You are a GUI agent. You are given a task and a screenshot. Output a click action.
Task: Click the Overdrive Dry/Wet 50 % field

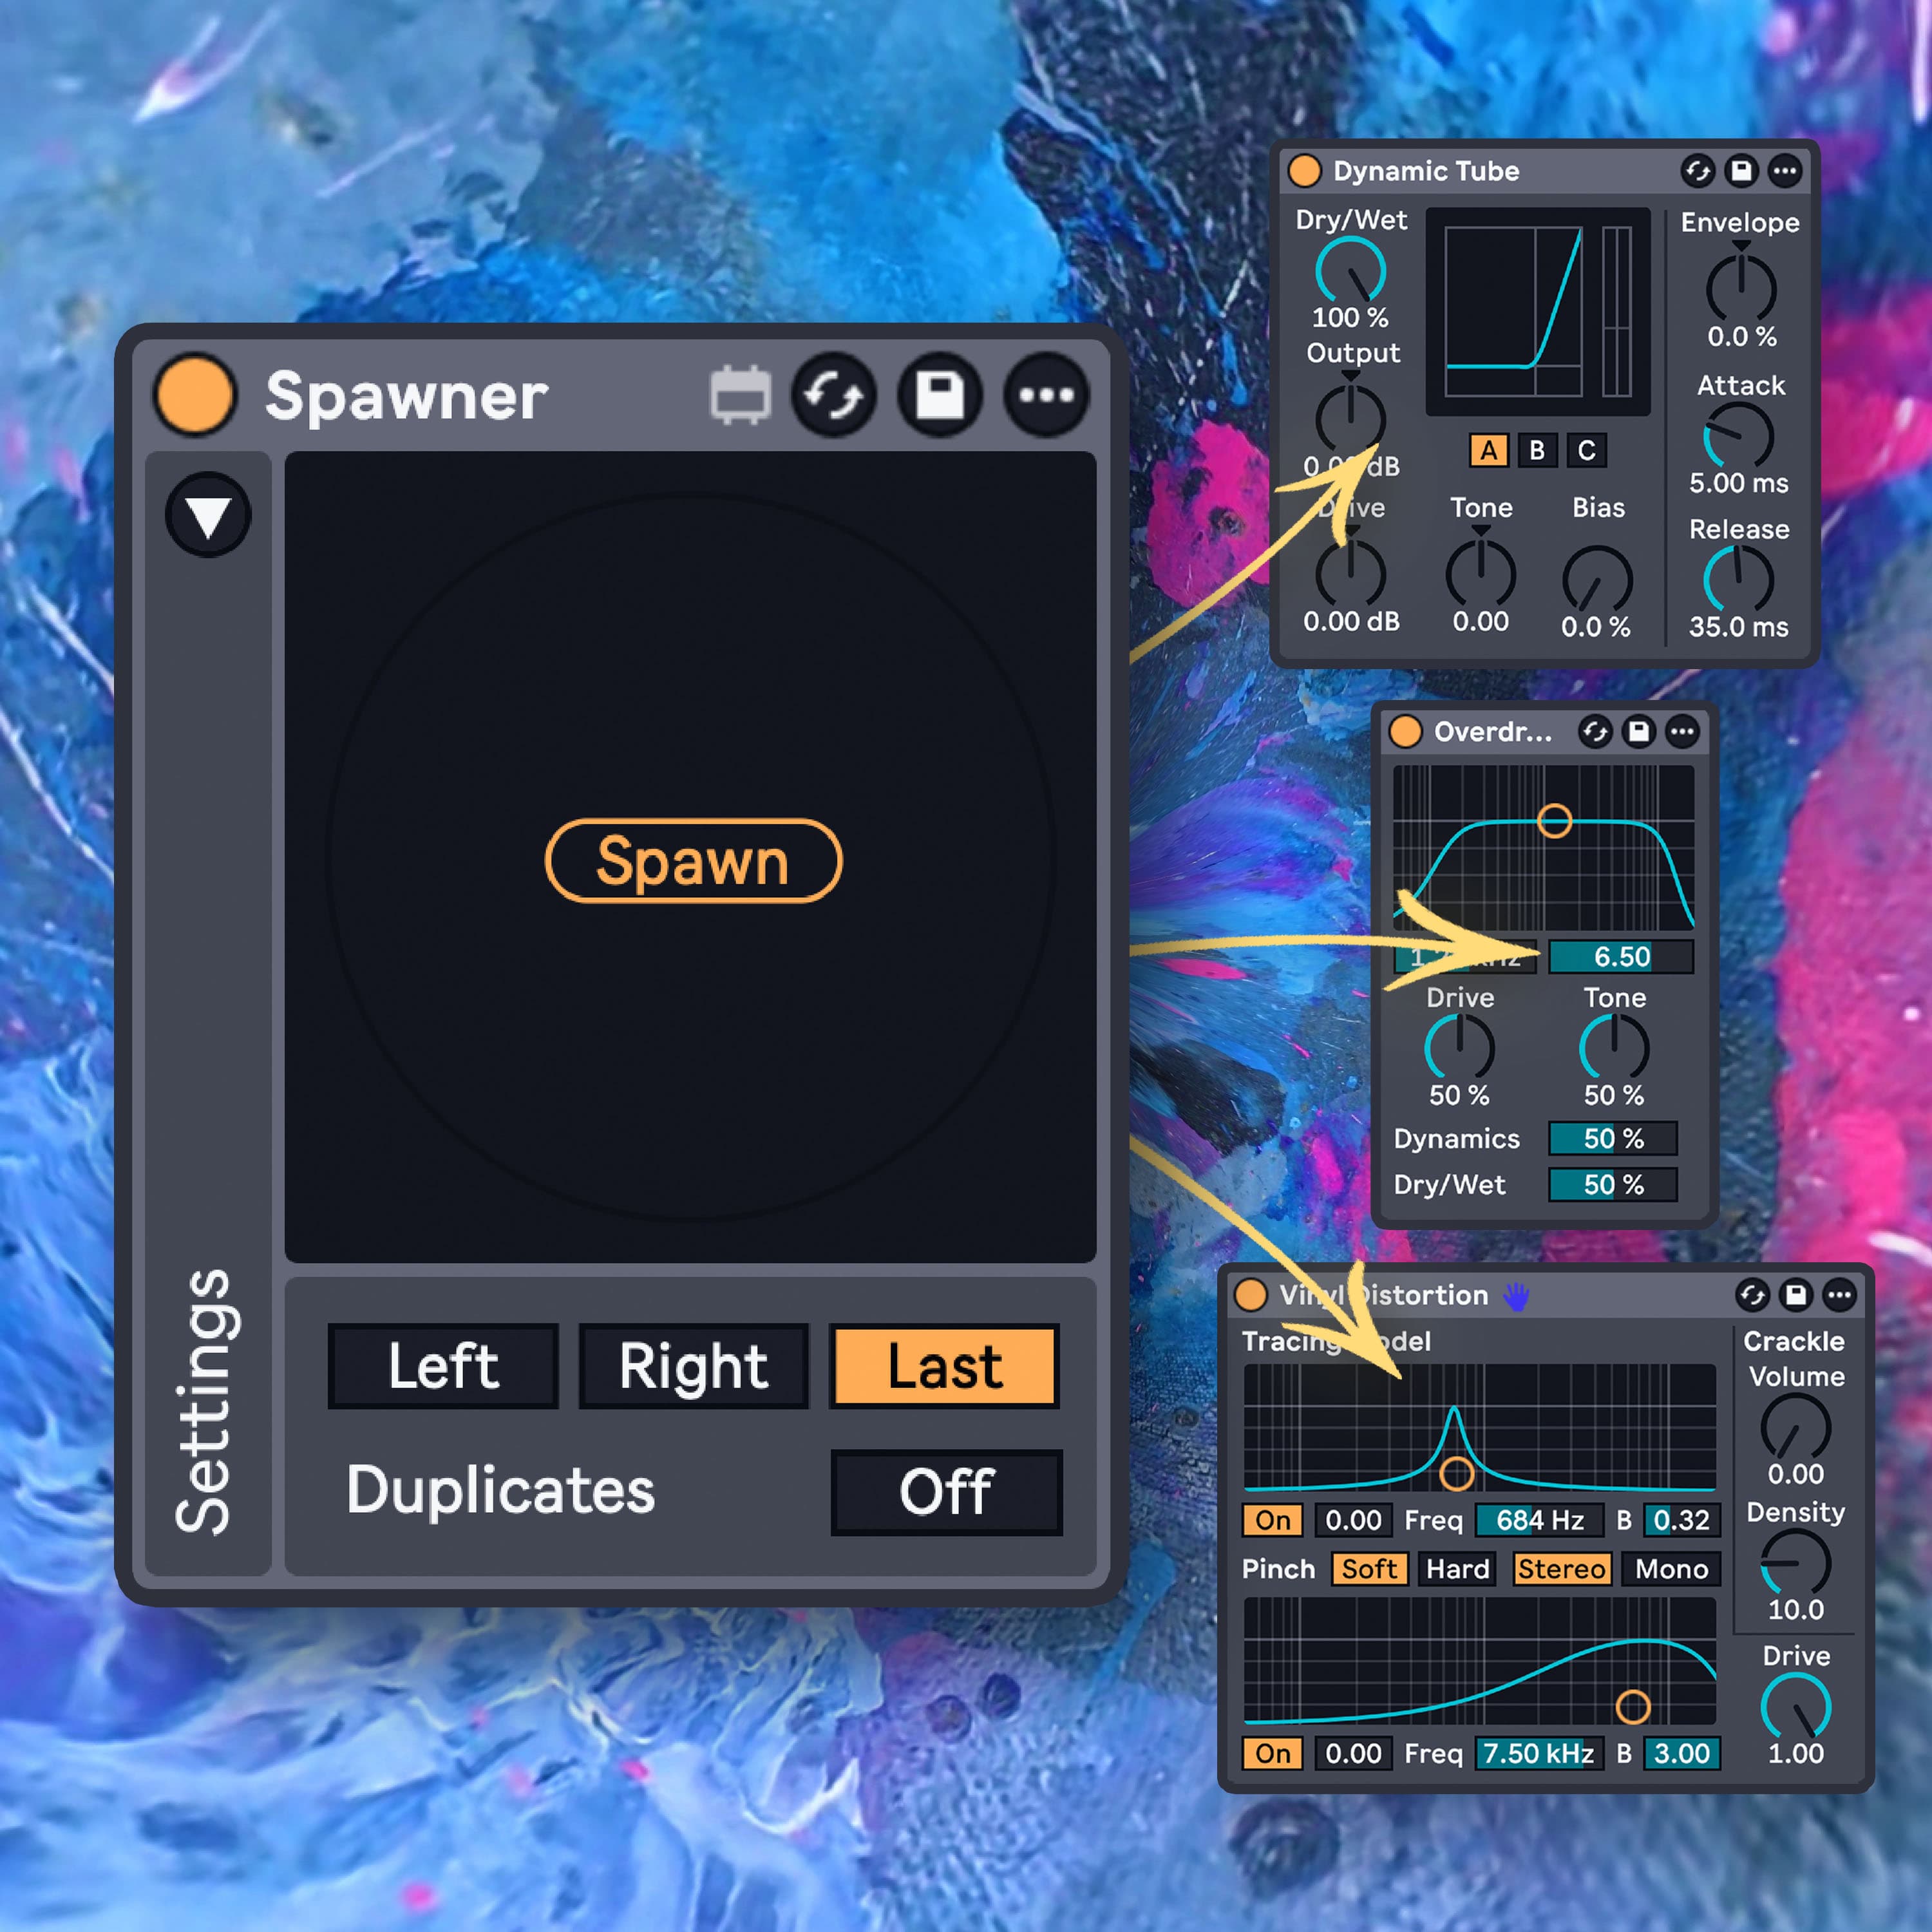1613,1185
